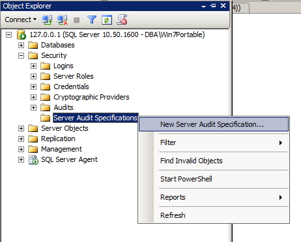The height and width of the screenshot is (242, 301).
Task: Collapse the Security node
Action: 21,55
